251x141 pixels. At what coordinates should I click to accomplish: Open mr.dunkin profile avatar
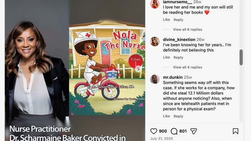155,79
